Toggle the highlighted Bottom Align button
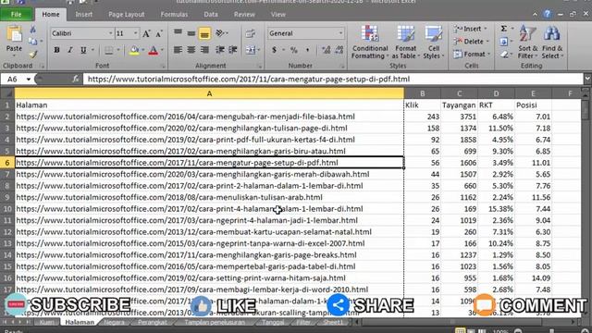Screen dimensions: 592x333 click(x=204, y=33)
